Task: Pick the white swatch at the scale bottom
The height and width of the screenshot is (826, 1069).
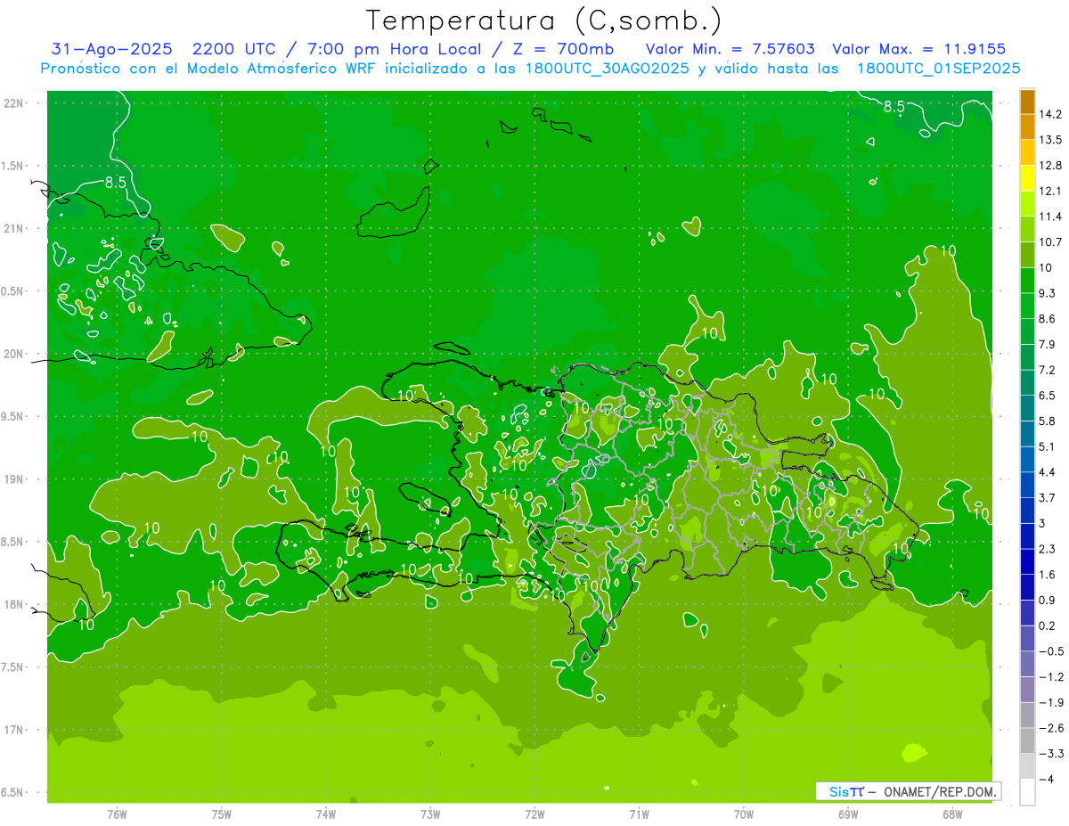Action: click(x=1027, y=792)
